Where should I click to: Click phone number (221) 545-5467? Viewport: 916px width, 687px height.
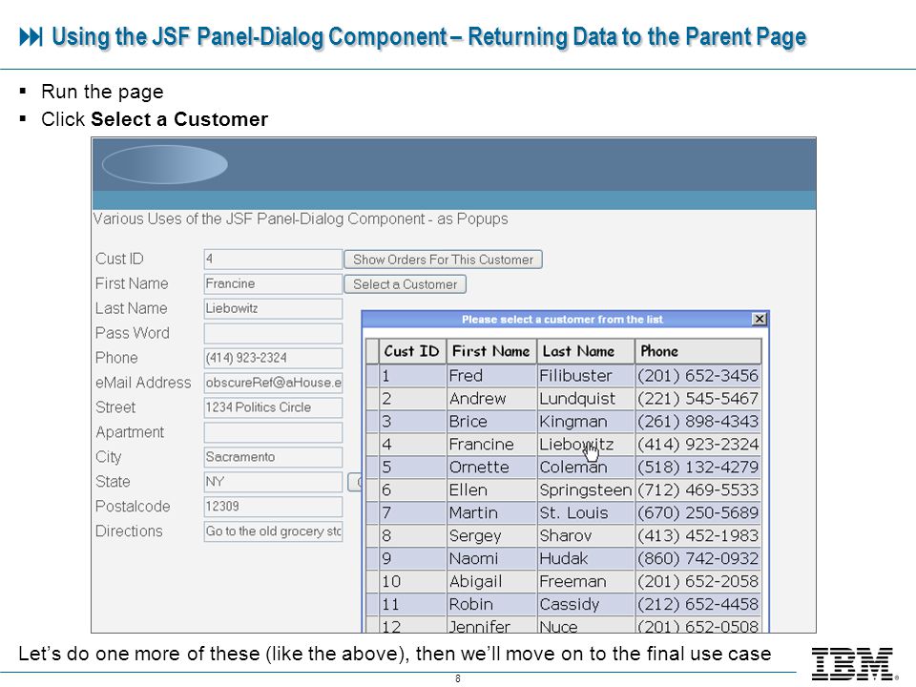point(698,399)
